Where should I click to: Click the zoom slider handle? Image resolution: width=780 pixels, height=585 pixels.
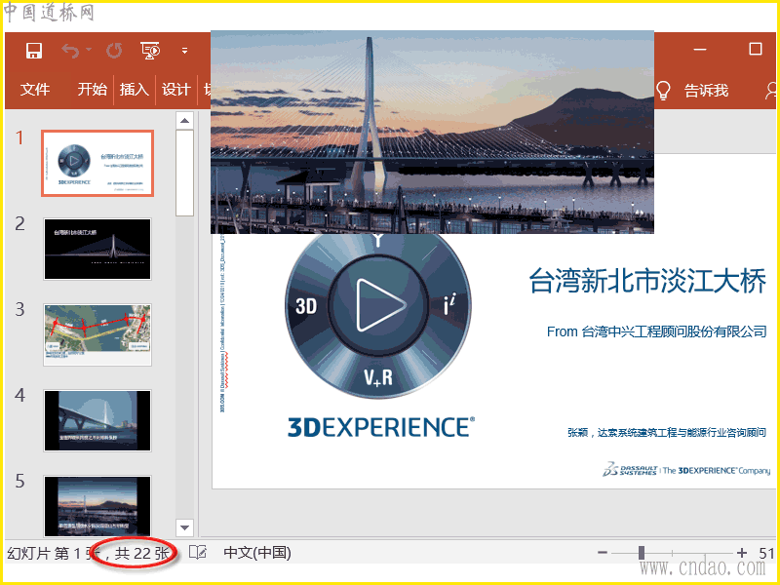point(642,552)
